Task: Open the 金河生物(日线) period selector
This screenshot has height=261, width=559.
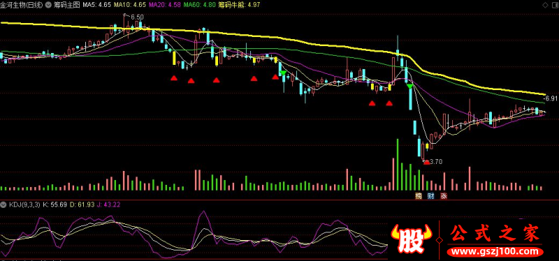Action: click(22, 5)
